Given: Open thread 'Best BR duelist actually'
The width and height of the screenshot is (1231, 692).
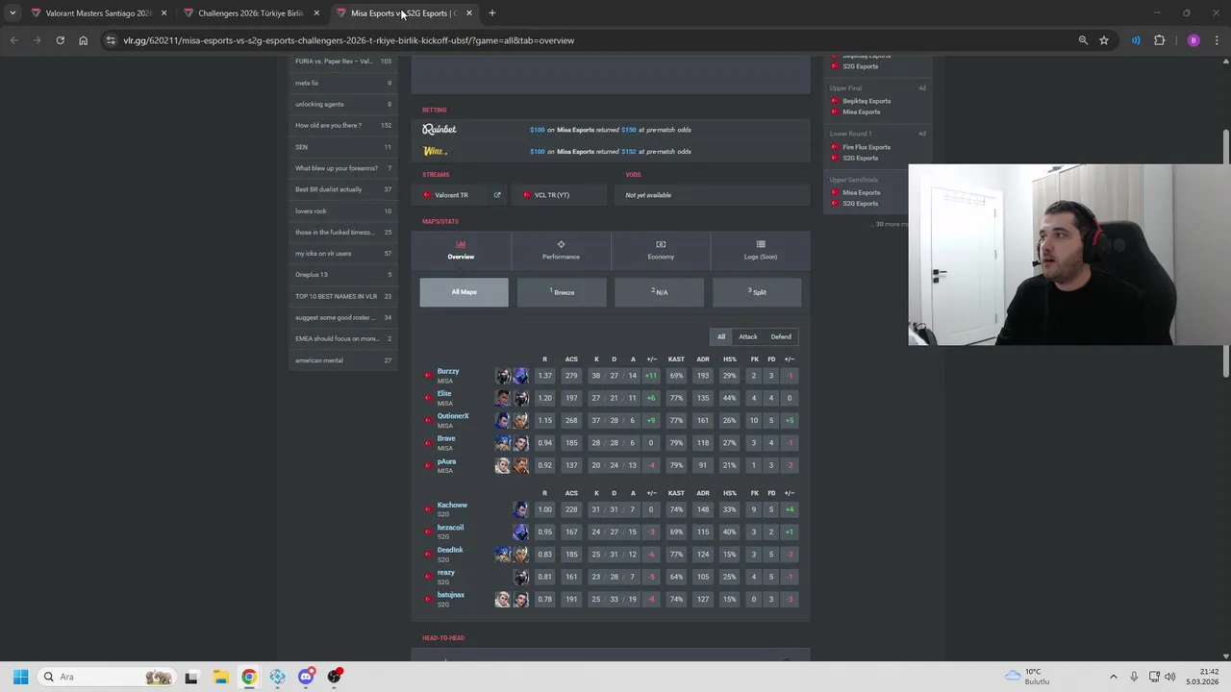Looking at the screenshot, I should click(x=343, y=189).
